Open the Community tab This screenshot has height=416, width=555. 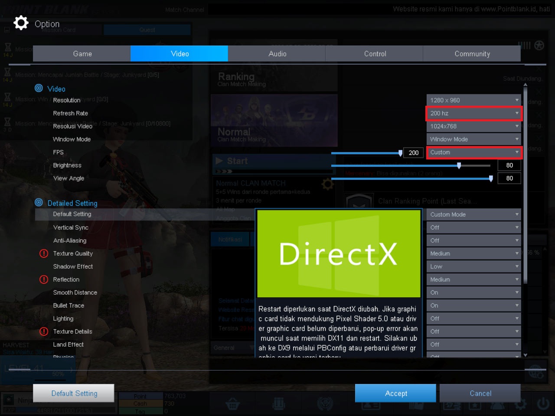472,54
